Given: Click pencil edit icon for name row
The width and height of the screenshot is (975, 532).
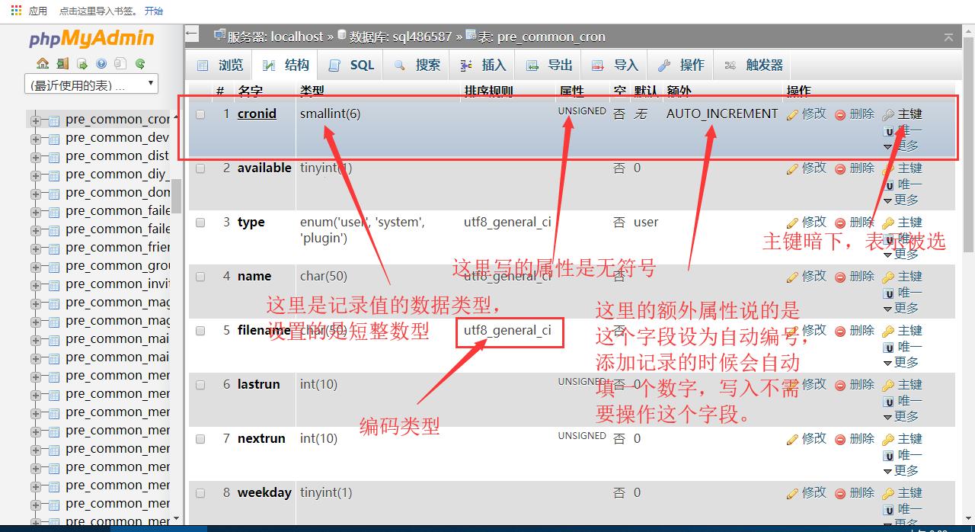Looking at the screenshot, I should [x=792, y=277].
